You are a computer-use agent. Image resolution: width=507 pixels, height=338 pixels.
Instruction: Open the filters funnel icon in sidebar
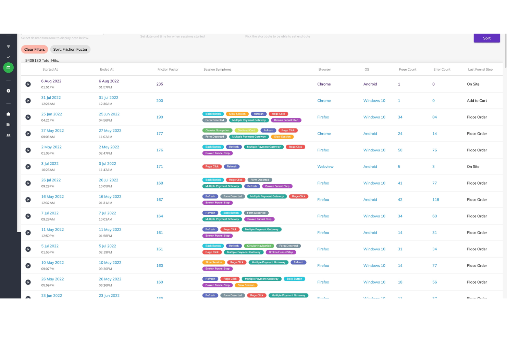pos(8,46)
